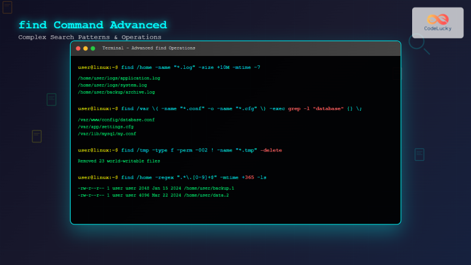Click the "find Command Advanced" heading
471x265 pixels.
point(92,25)
